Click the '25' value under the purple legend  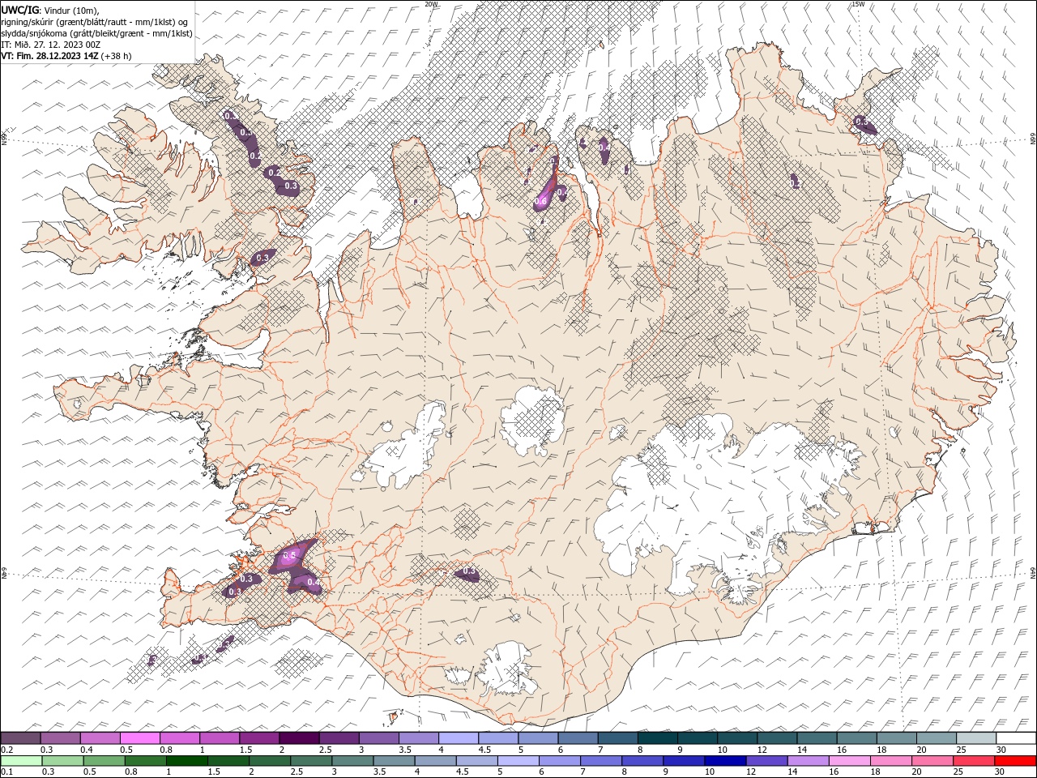click(x=961, y=750)
